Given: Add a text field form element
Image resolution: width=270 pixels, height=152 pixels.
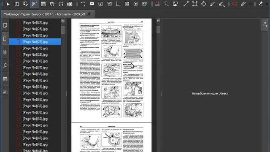Looking at the screenshot, I should pos(92,4).
